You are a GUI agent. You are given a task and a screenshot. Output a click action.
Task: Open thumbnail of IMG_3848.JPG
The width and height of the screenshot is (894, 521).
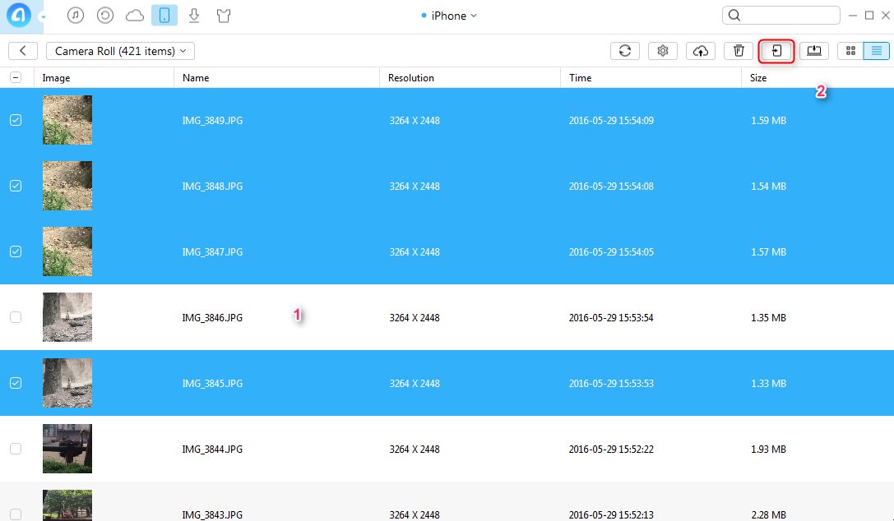point(67,186)
